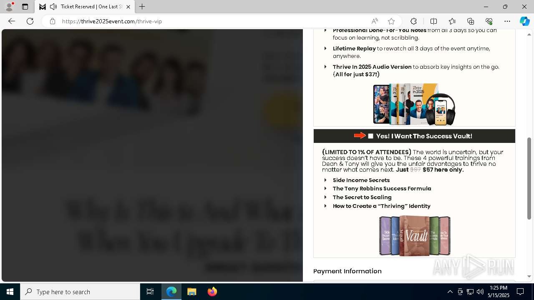View site information lock icon
Screen dimensions: 534x300
pyautogui.click(x=53, y=21)
